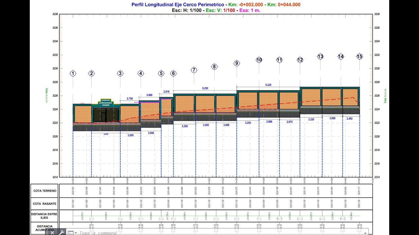Screen dimensions: 419x235
Task: Pick axis bubble number 10
Action: pyautogui.click(x=259, y=60)
